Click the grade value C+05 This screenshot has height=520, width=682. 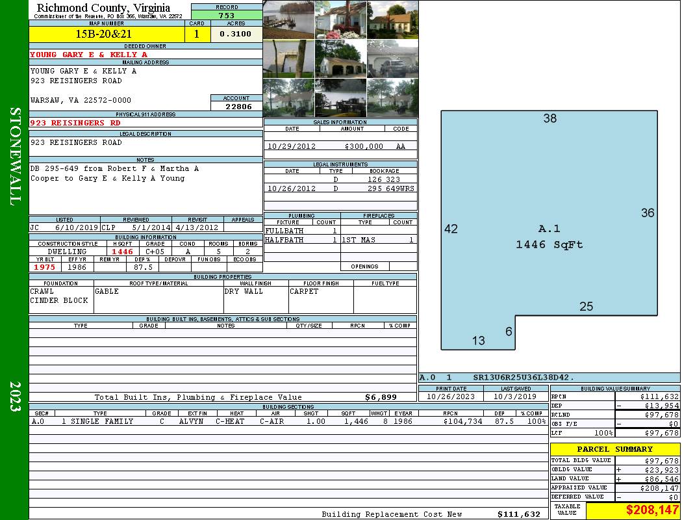tap(155, 252)
